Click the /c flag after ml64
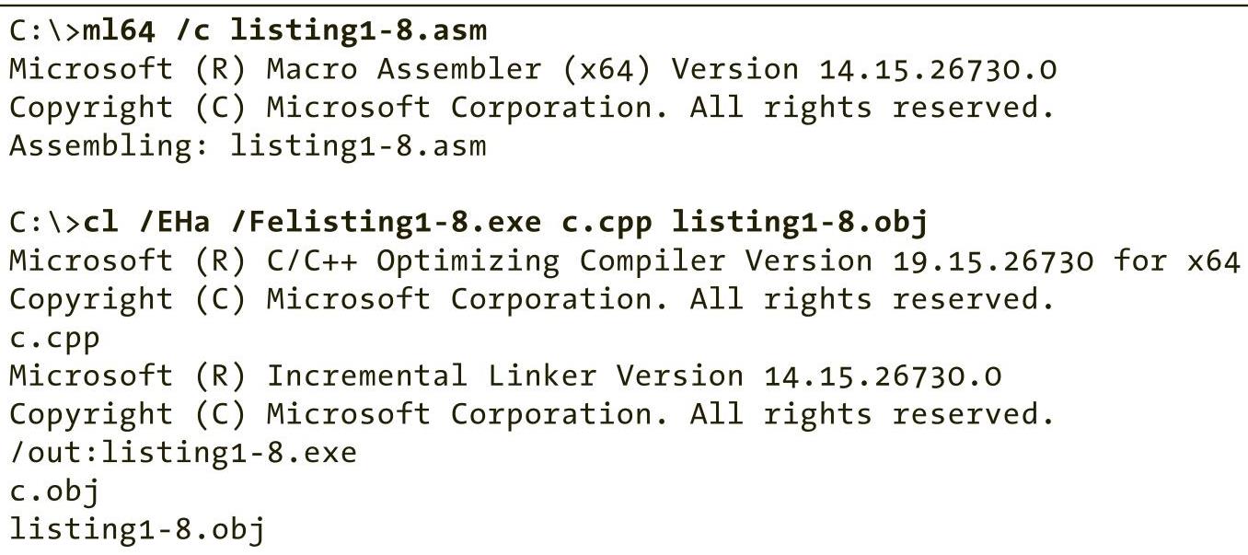The height and width of the screenshot is (555, 1248). coord(192,30)
